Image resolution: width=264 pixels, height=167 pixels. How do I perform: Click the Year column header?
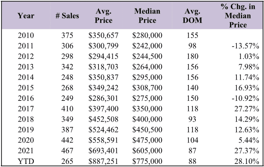click(26, 16)
